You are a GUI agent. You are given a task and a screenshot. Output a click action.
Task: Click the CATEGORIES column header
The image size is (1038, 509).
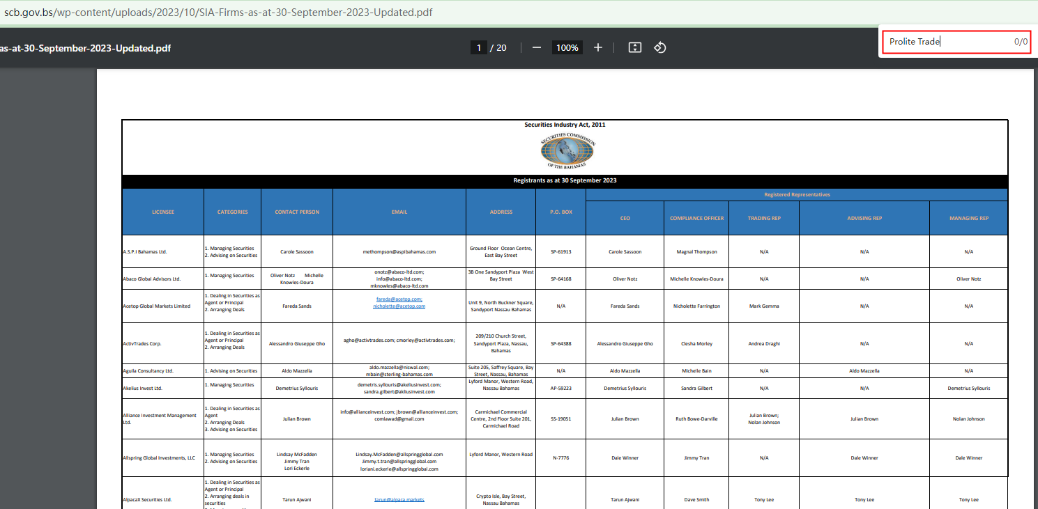(x=232, y=212)
